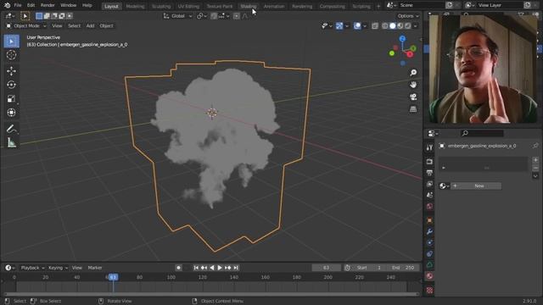The image size is (543, 305).
Task: Choose the Move tool
Action: pos(11,71)
